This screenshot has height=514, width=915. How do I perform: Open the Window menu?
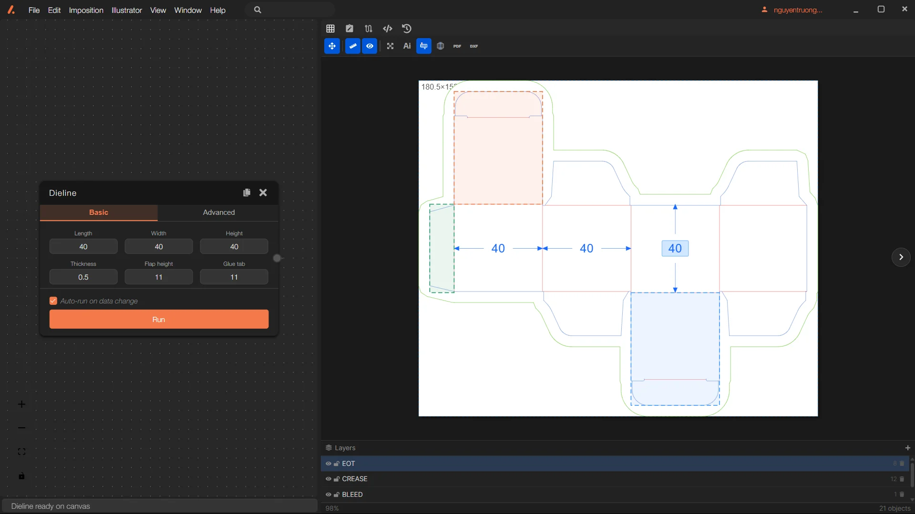click(x=188, y=10)
